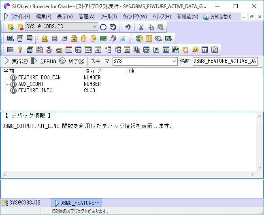Click the new database connection icon
Viewport: 264px width, 215px height.
click(x=11, y=27)
